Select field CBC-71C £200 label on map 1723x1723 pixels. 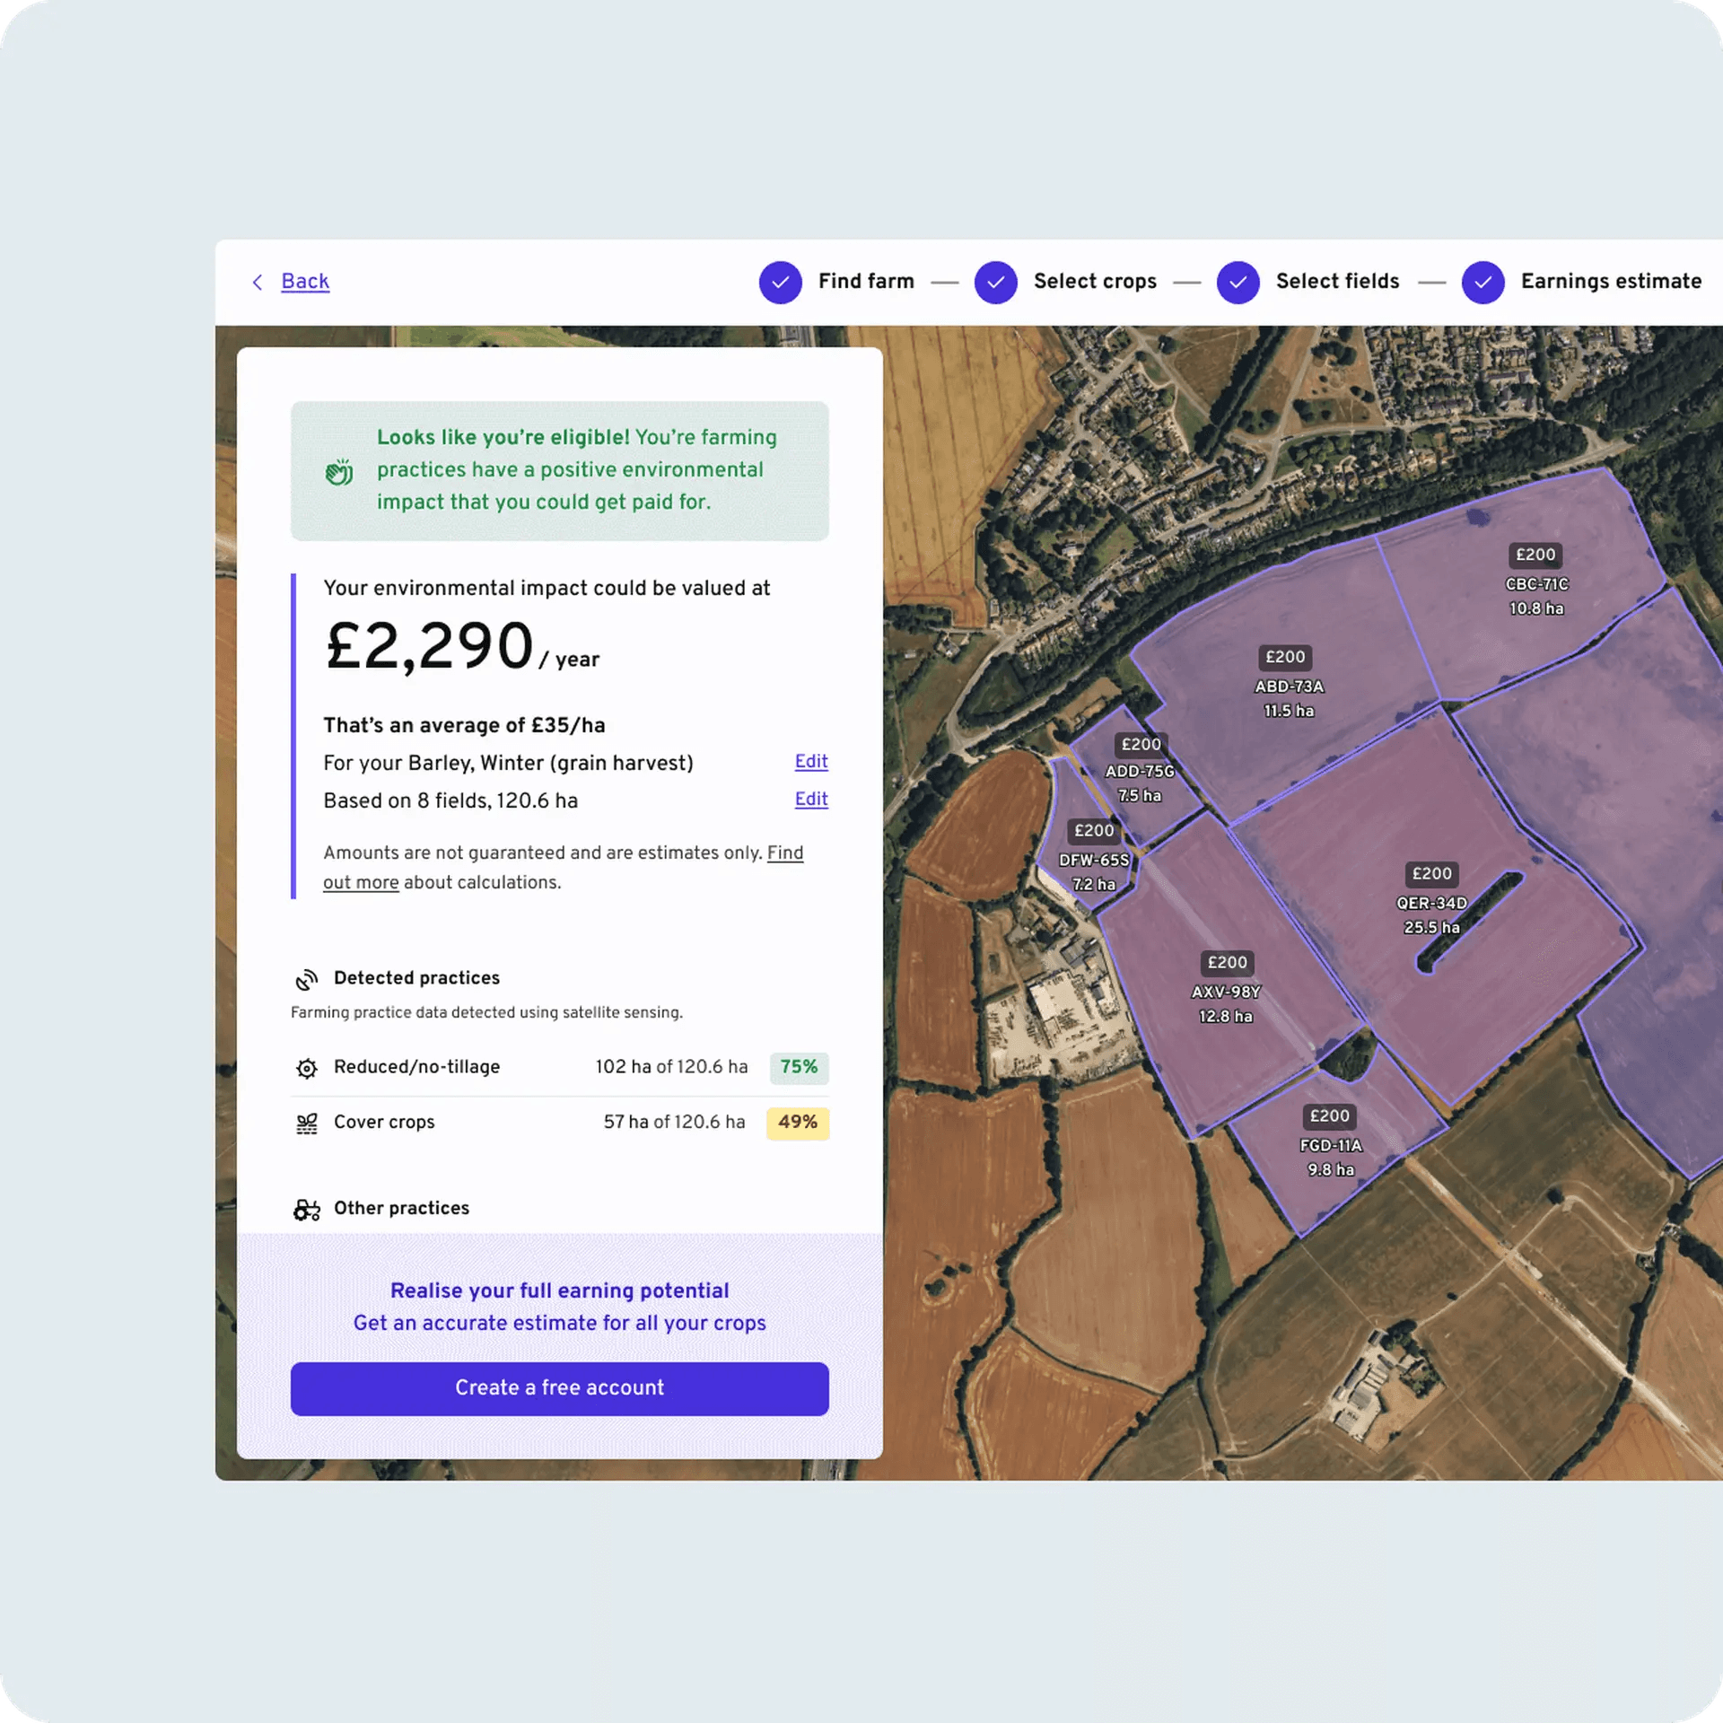pyautogui.click(x=1535, y=555)
